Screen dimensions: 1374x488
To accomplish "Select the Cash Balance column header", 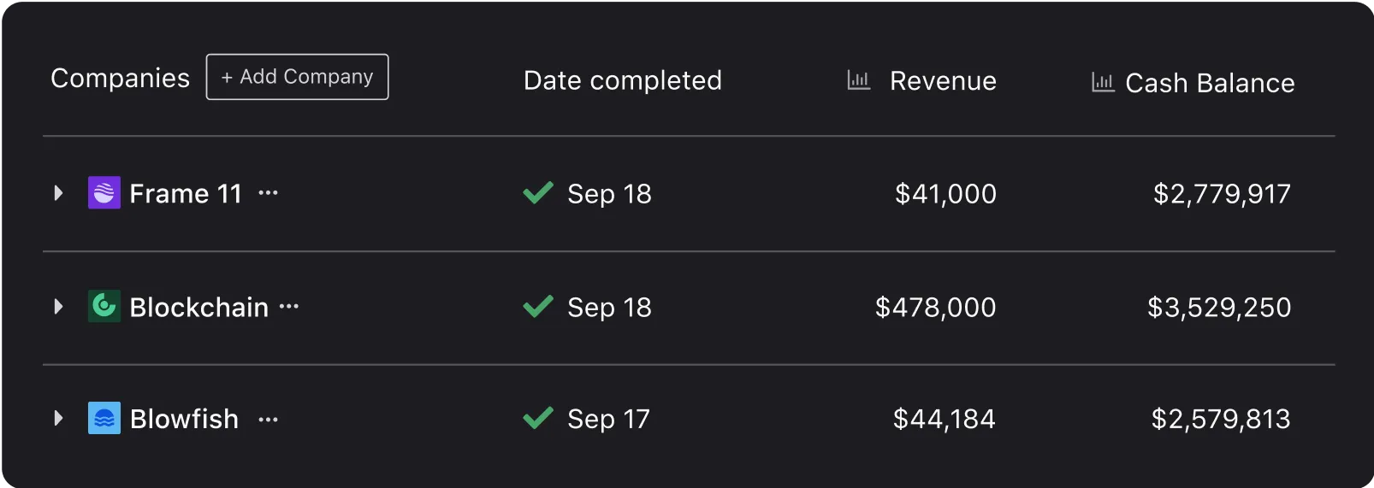I will [x=1210, y=83].
